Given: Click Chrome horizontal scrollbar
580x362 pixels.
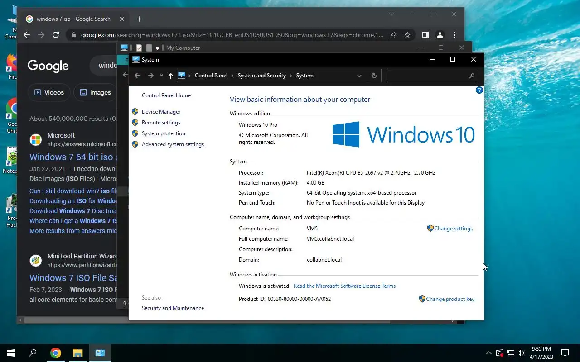Looking at the screenshot, I should pos(208,320).
